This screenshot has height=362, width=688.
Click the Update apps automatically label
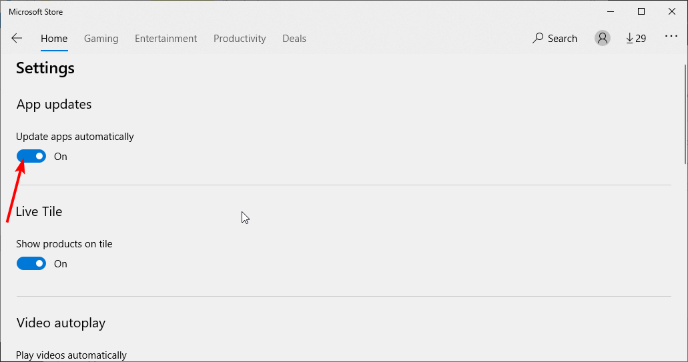[75, 137]
